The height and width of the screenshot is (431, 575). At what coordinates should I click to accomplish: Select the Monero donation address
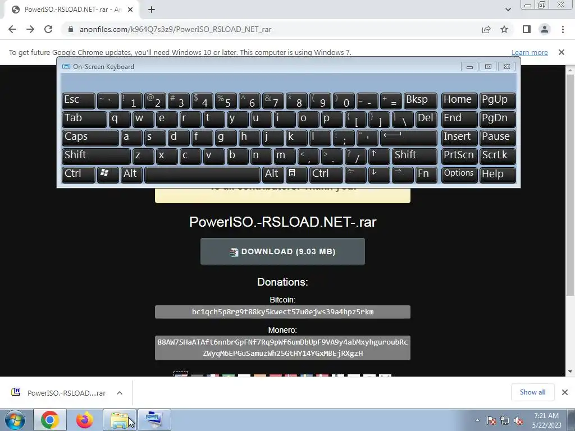pyautogui.click(x=282, y=348)
